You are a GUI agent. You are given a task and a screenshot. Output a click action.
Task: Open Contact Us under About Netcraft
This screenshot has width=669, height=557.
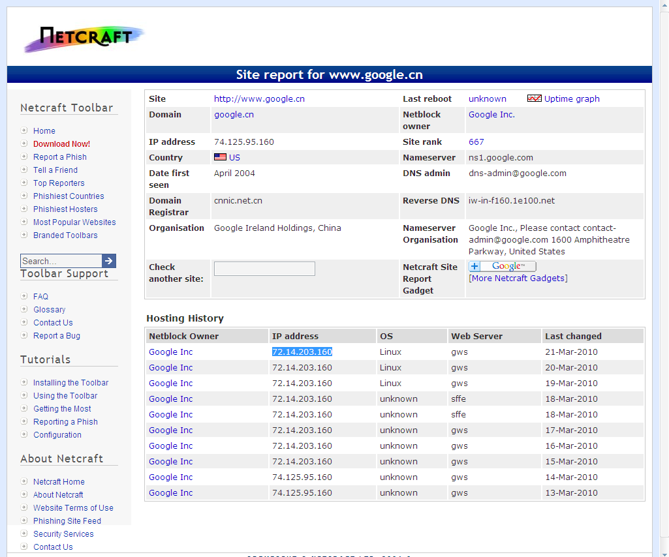tap(53, 547)
